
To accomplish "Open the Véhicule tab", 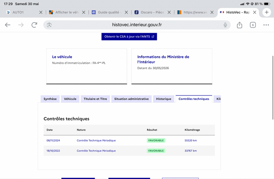I will pos(70,99).
